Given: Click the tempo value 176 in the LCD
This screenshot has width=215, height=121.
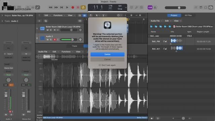Looking at the screenshot, I should [x=111, y=6].
